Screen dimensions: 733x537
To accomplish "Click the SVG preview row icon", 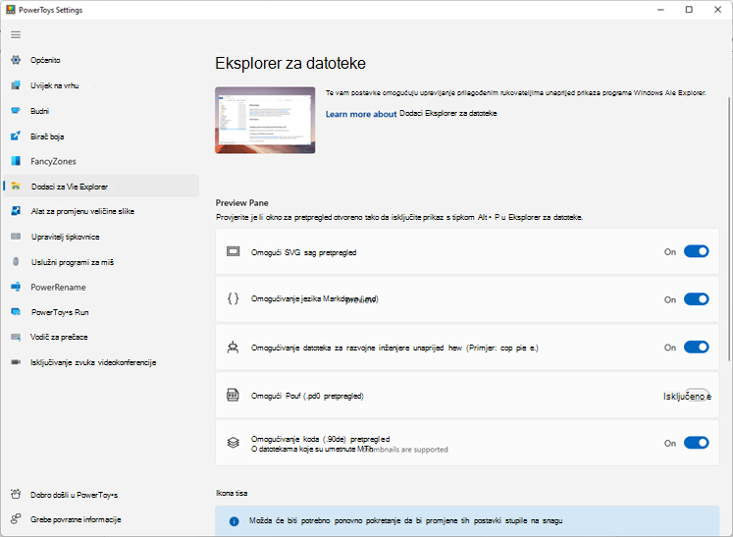I will tap(233, 251).
